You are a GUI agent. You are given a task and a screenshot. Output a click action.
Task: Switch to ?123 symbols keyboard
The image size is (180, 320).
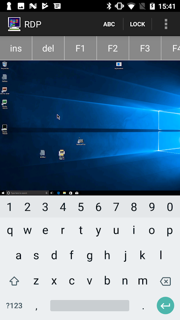14,306
